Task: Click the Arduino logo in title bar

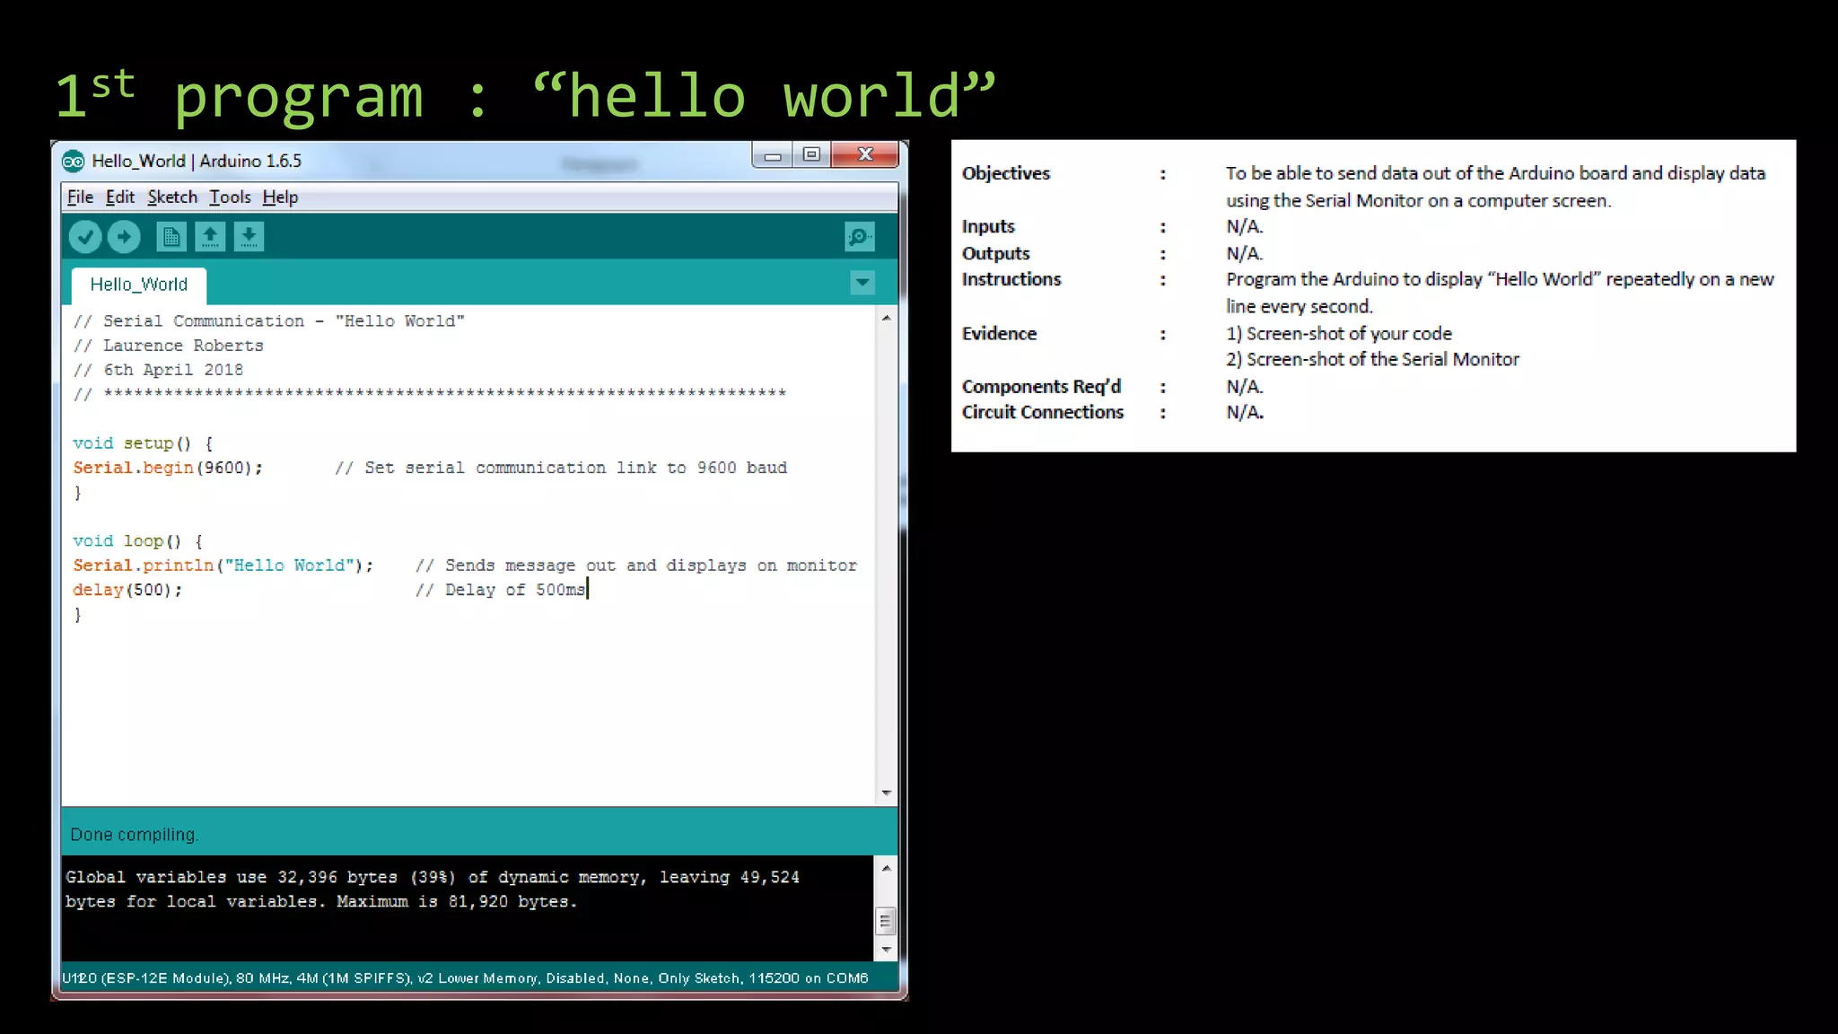Action: point(73,162)
